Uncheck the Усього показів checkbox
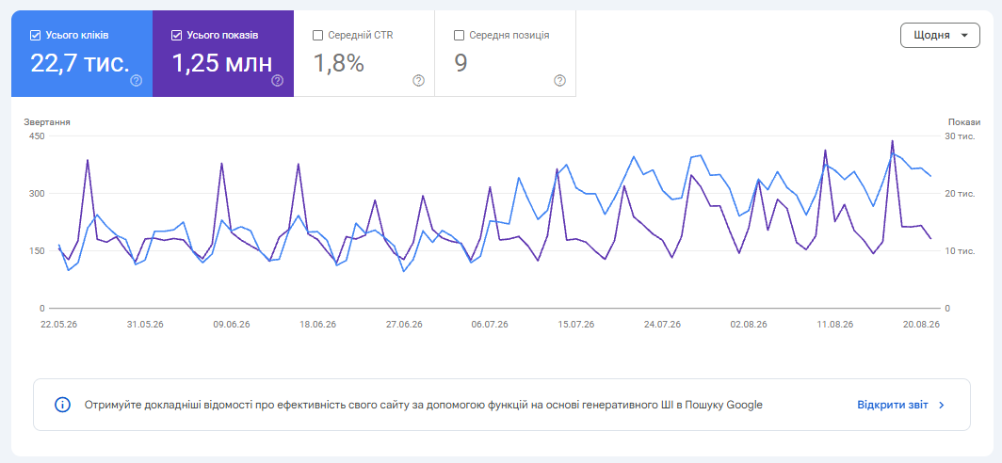This screenshot has height=463, width=1002. [177, 36]
